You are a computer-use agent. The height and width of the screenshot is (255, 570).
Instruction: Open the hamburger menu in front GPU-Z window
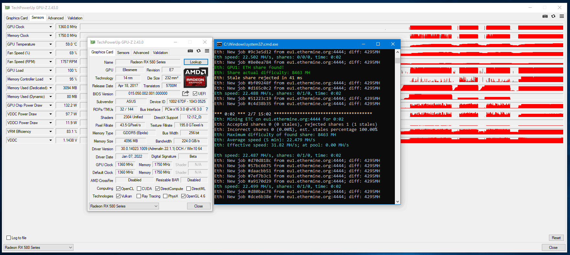click(x=207, y=51)
